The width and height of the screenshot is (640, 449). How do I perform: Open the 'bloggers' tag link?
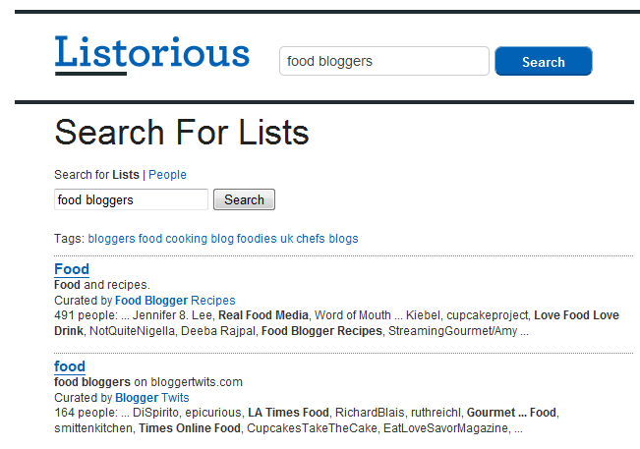coord(111,239)
